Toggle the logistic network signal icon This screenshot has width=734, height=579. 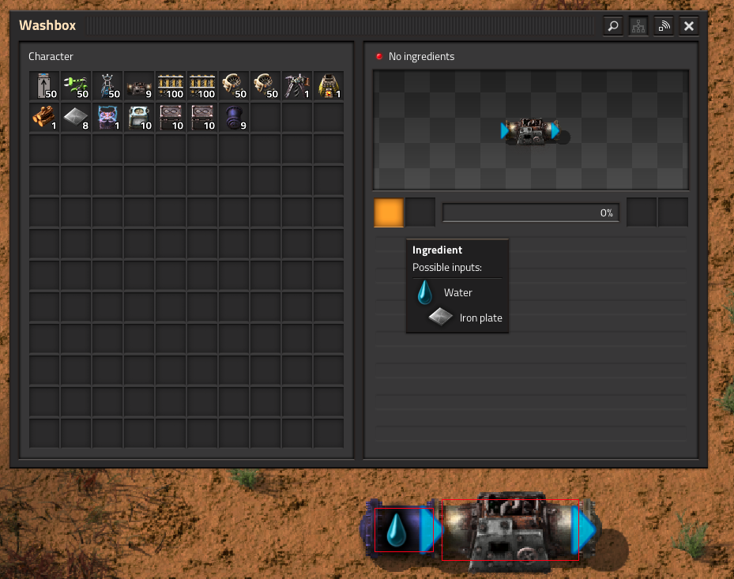click(x=664, y=26)
